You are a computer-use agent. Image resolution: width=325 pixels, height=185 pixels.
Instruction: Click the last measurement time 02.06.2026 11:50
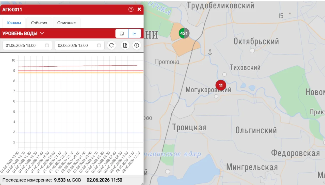[x=104, y=180]
